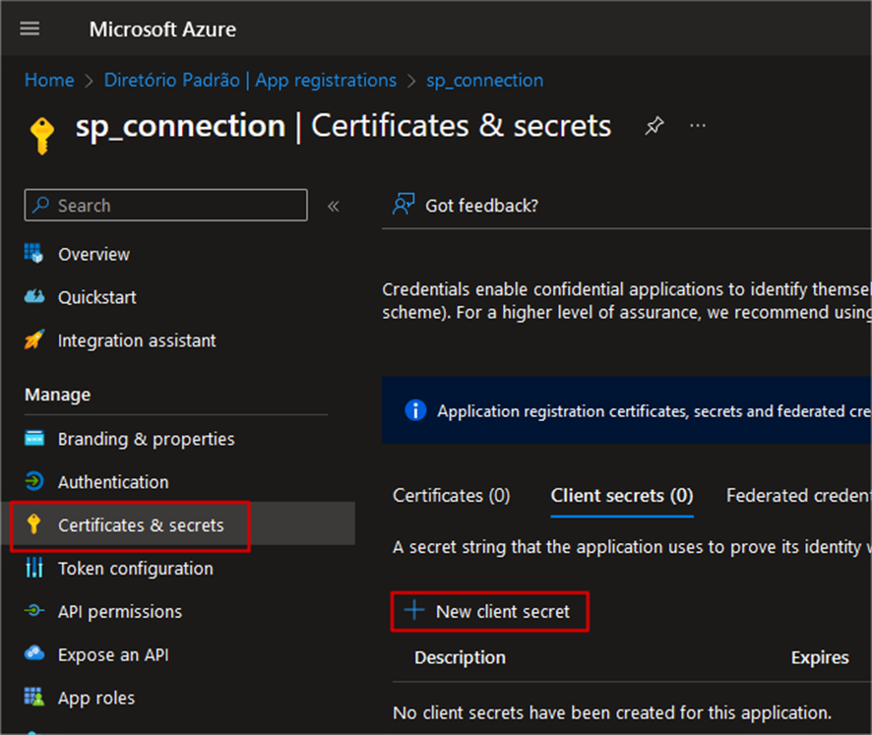Click sp_connection breadcrumb link
Viewport: 872px width, 735px height.
[485, 80]
